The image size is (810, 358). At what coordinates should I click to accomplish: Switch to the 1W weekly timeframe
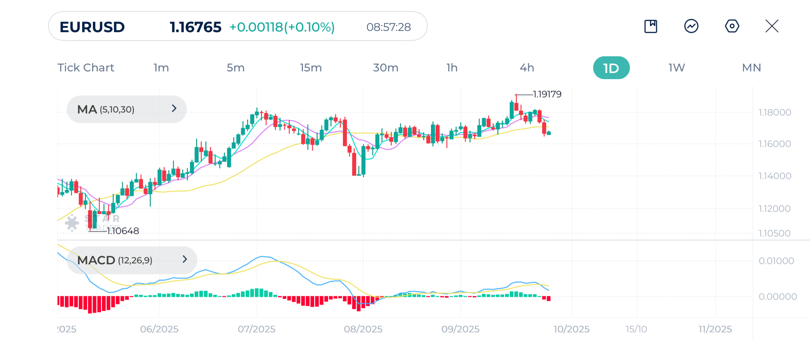(676, 68)
